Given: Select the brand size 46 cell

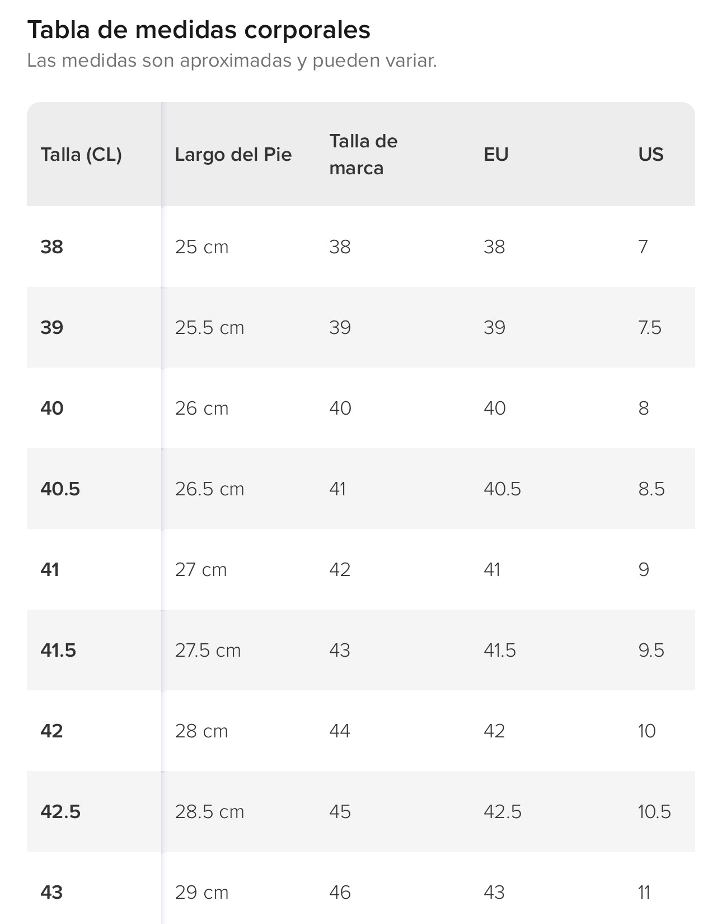Looking at the screenshot, I should (x=340, y=893).
